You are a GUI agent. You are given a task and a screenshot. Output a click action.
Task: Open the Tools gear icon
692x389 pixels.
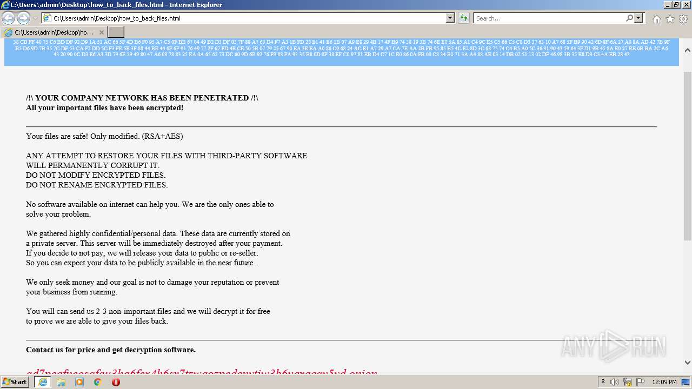pos(683,19)
